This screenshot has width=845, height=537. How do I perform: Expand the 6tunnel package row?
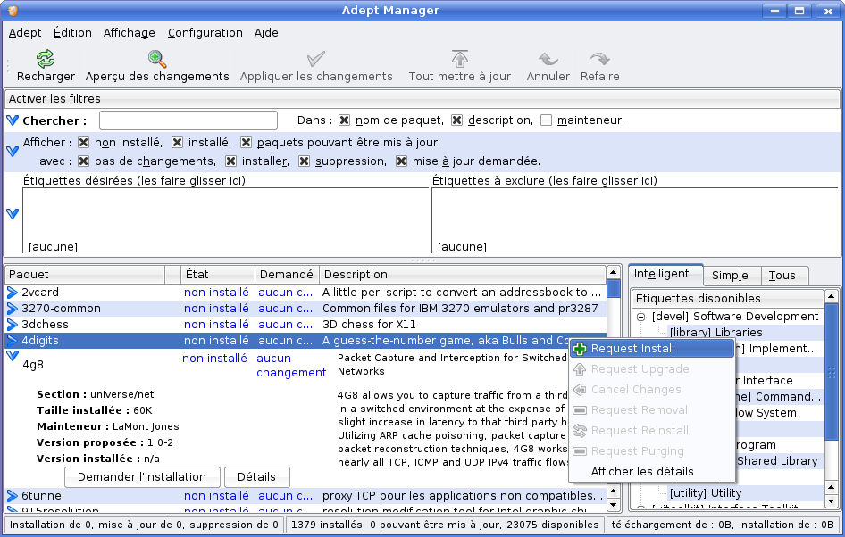(13, 496)
